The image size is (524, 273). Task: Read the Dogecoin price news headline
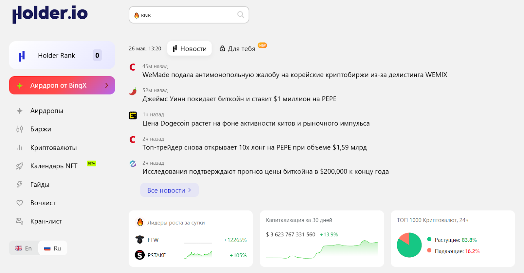tap(256, 123)
